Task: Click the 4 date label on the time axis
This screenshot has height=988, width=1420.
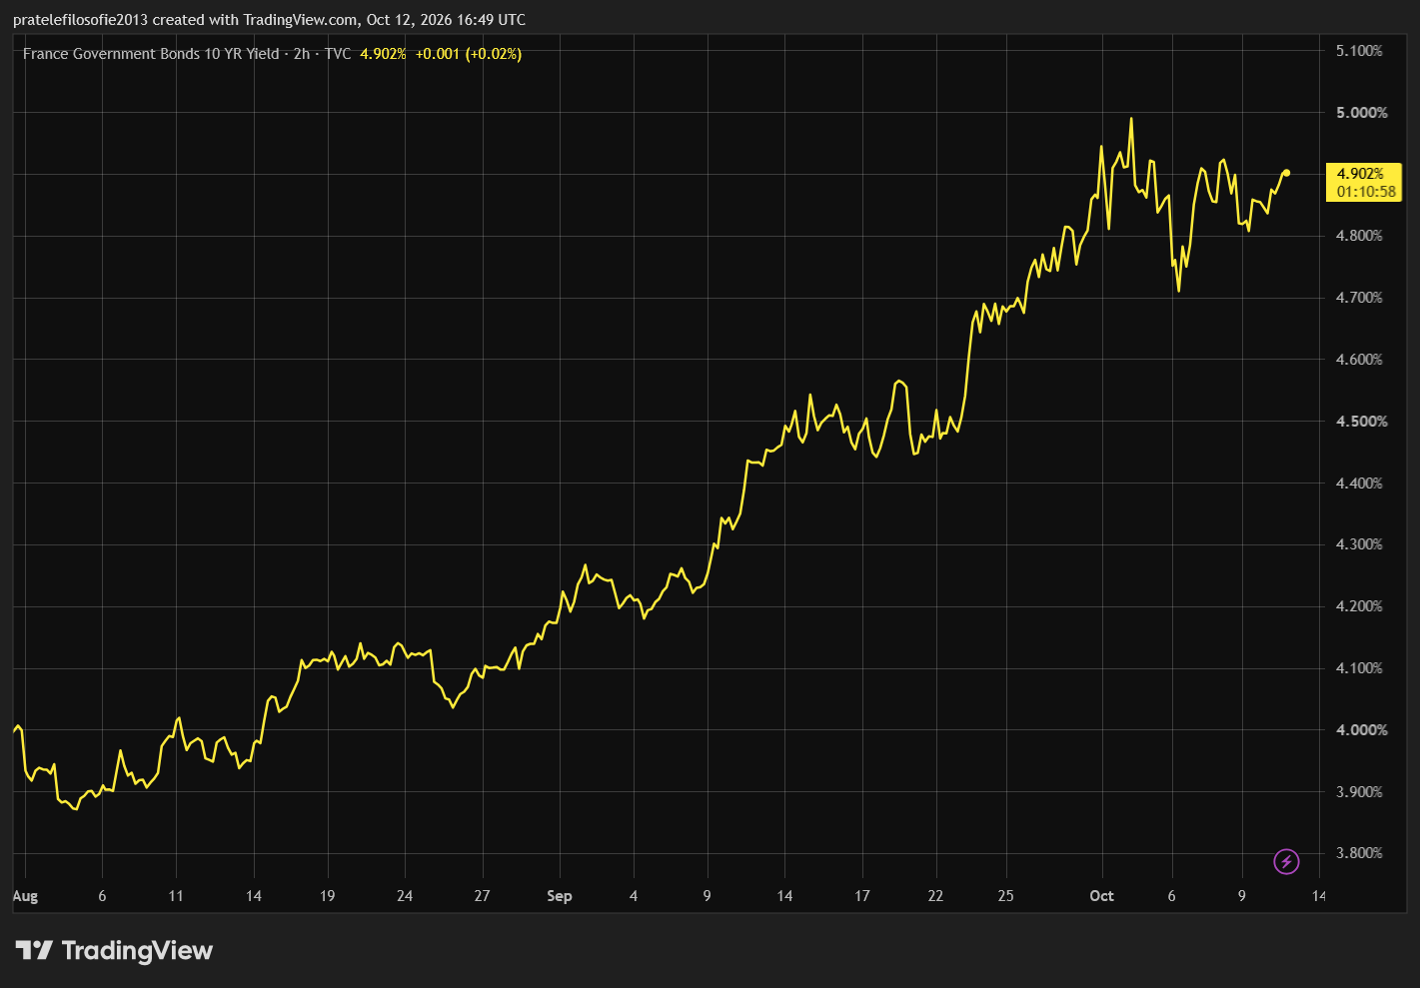Action: [634, 896]
